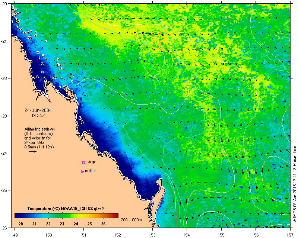The width and height of the screenshot is (298, 238).
Task: Click the "156" longitude axis label
Action: 256,235
